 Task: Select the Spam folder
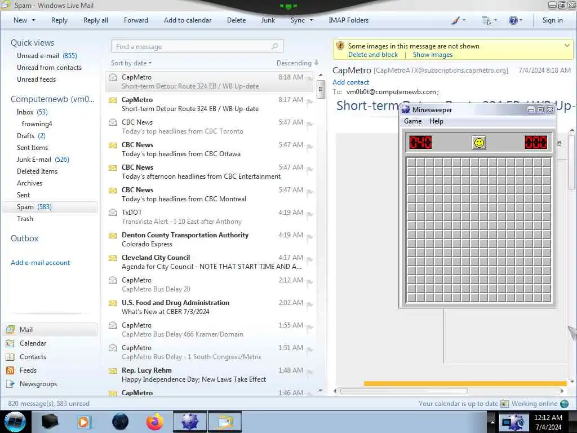coord(50,207)
